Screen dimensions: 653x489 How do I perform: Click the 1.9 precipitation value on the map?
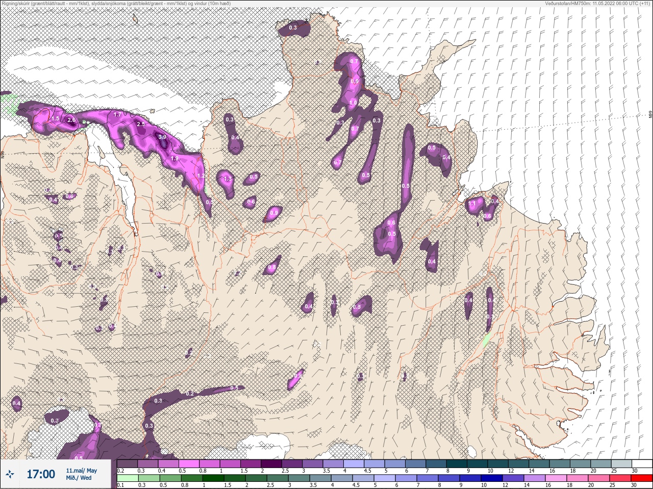[x=174, y=159]
